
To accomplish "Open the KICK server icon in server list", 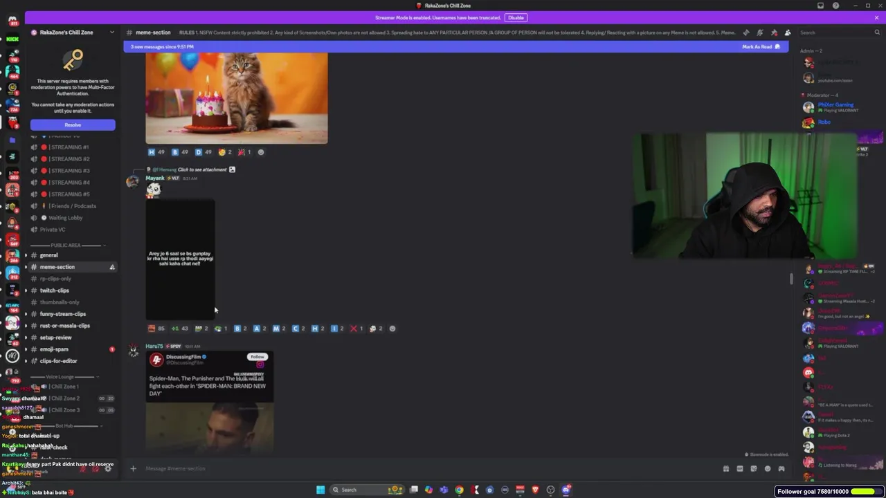I will [x=12, y=39].
